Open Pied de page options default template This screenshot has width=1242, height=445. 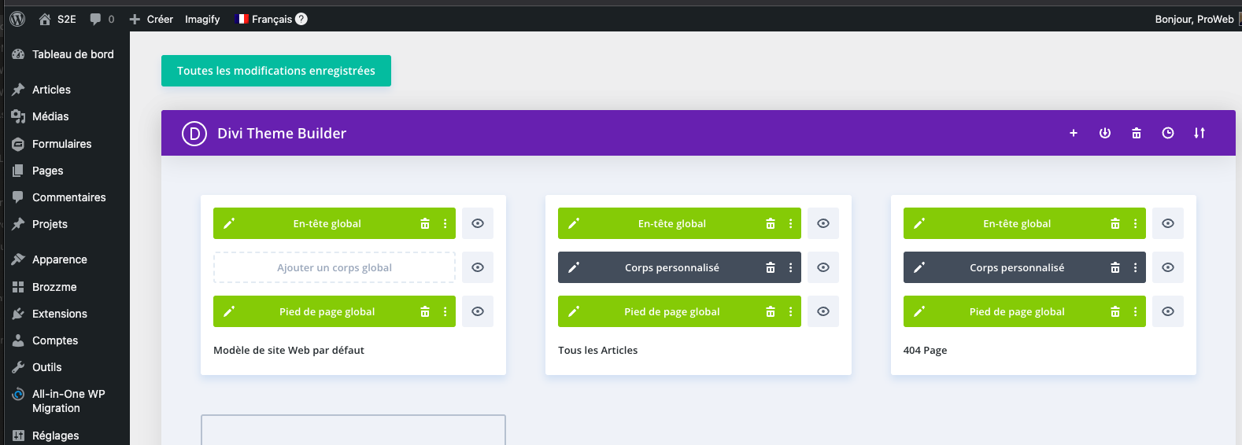[x=445, y=311]
